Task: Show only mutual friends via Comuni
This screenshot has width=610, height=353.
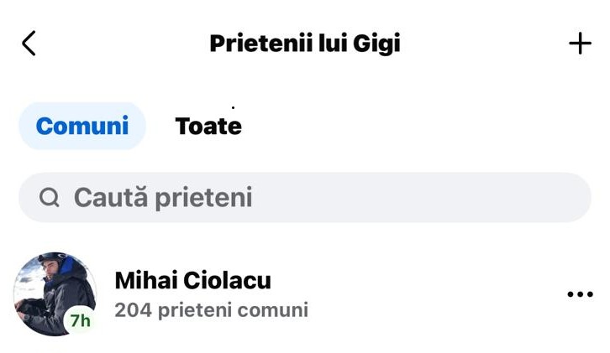Action: click(82, 126)
